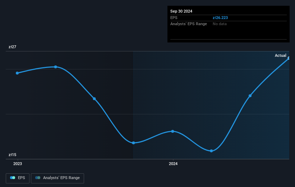Click the 2023 x-axis label
The image size is (295, 187).
(18, 164)
